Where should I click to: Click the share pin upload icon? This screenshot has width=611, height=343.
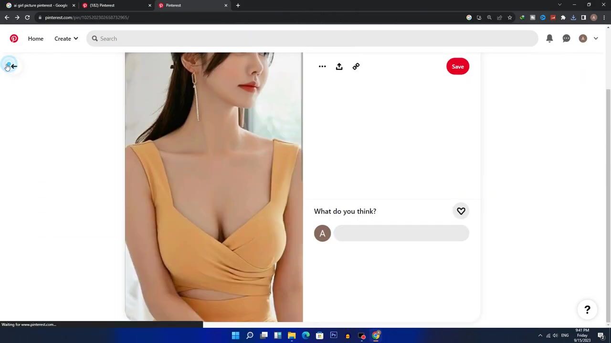point(339,67)
